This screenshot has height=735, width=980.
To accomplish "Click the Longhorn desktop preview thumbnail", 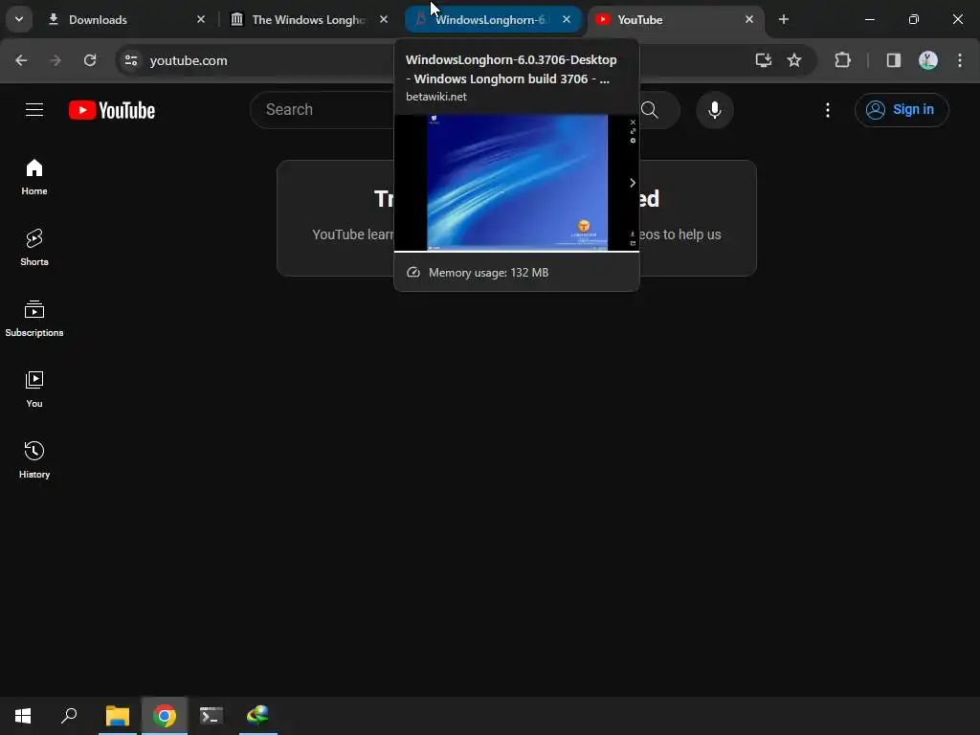I will click(x=517, y=183).
